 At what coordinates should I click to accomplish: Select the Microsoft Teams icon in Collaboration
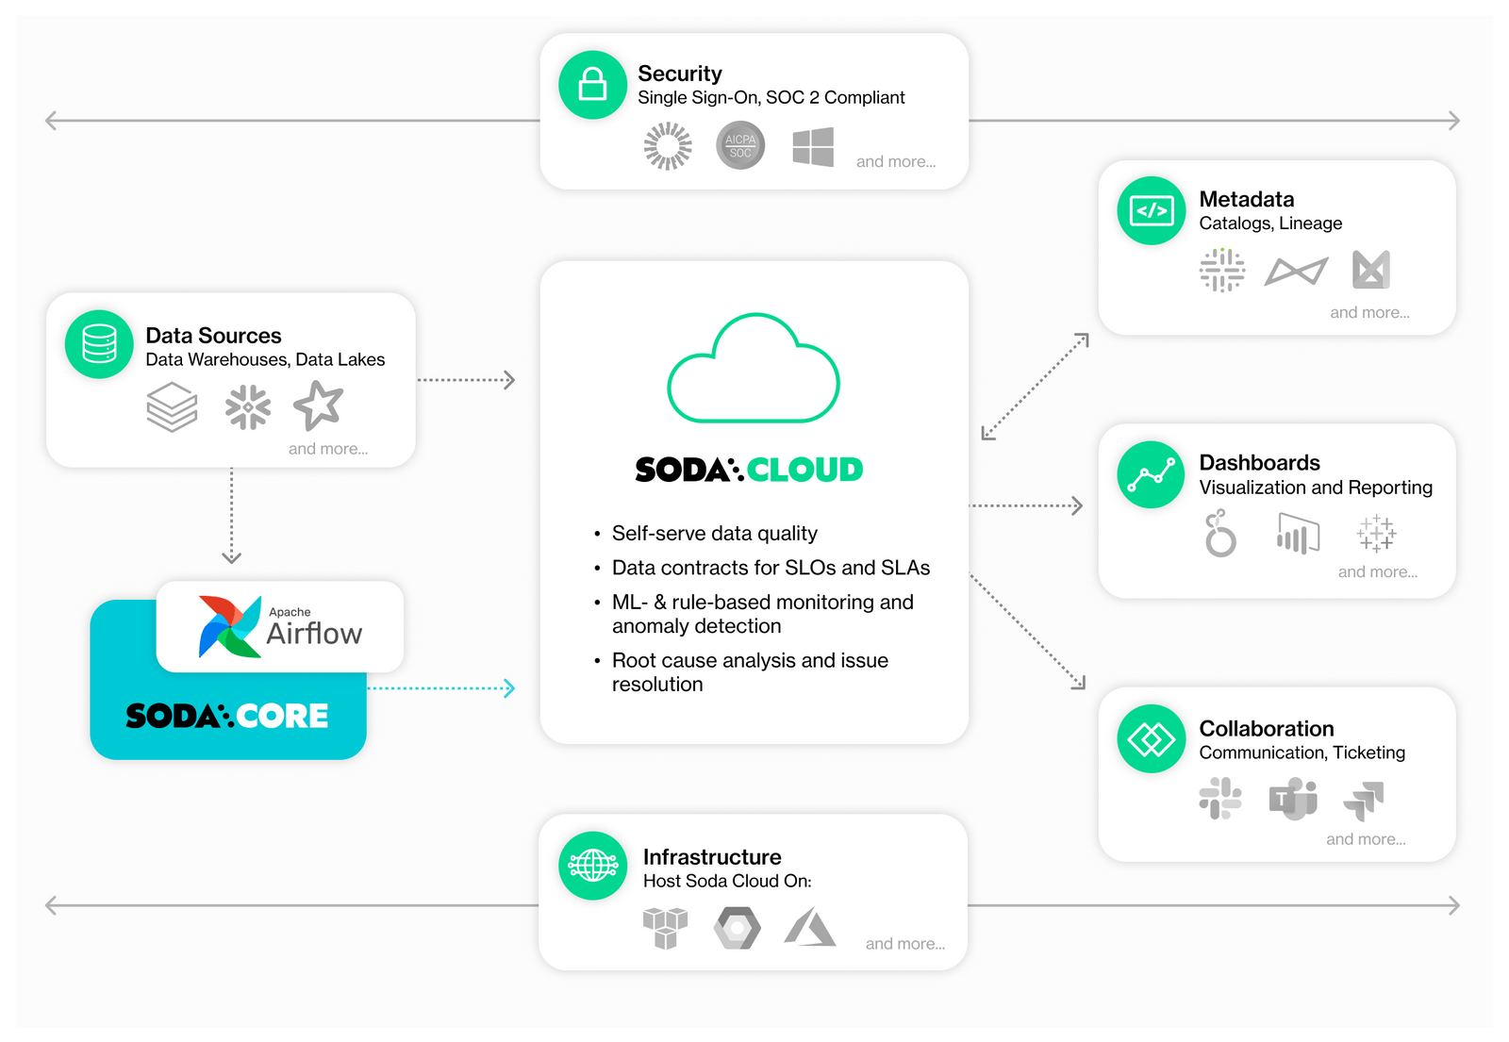click(x=1292, y=799)
